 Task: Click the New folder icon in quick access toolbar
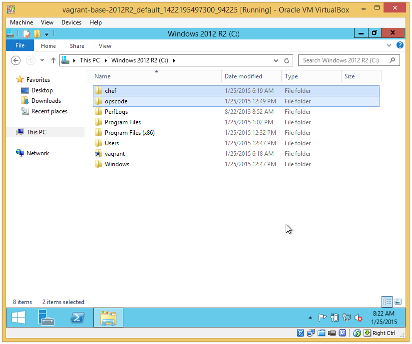click(x=37, y=33)
